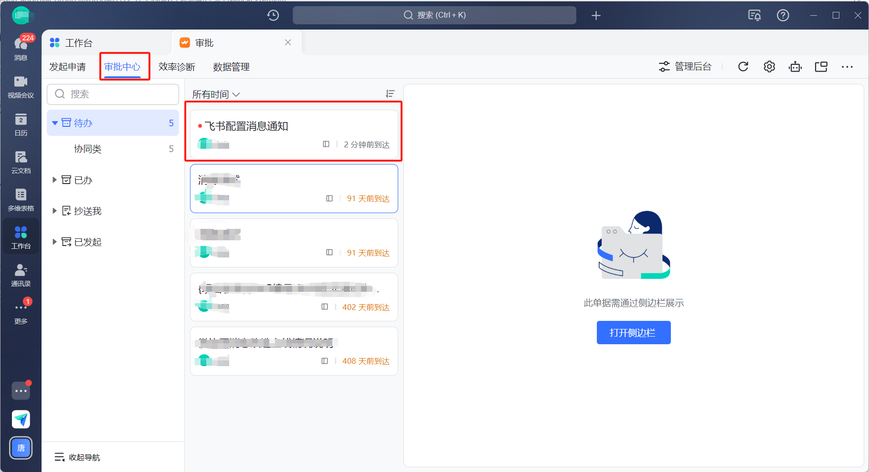Click the profile avatar at top left
869x472 pixels.
coord(21,15)
